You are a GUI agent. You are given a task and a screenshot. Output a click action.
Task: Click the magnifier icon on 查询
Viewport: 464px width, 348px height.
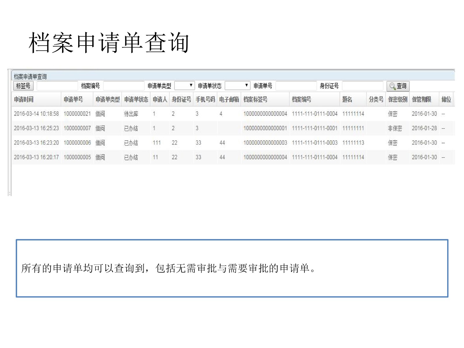[x=392, y=86]
